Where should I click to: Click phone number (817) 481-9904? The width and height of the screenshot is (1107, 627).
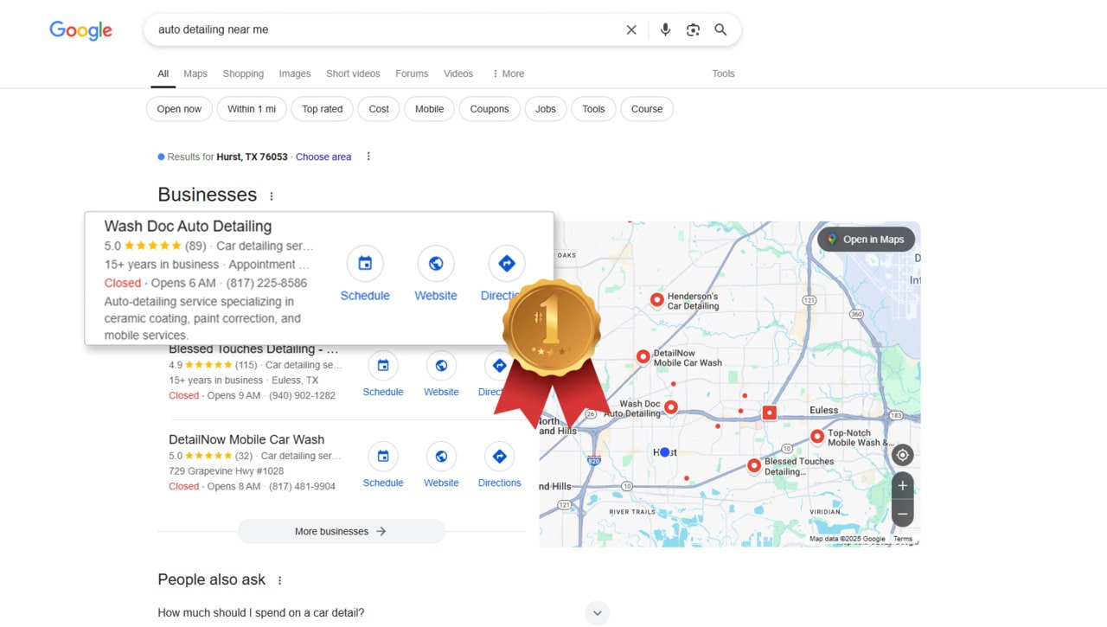[x=302, y=486]
